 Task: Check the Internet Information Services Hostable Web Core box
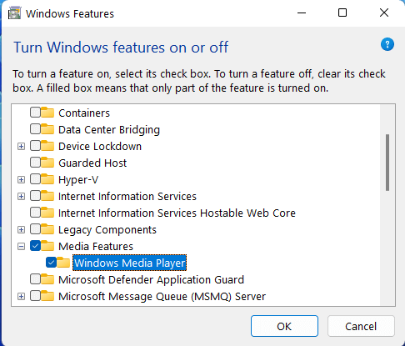35,213
